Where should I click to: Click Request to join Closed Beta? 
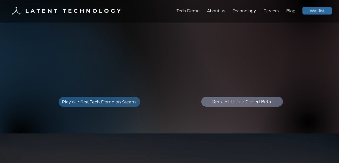pos(242,102)
